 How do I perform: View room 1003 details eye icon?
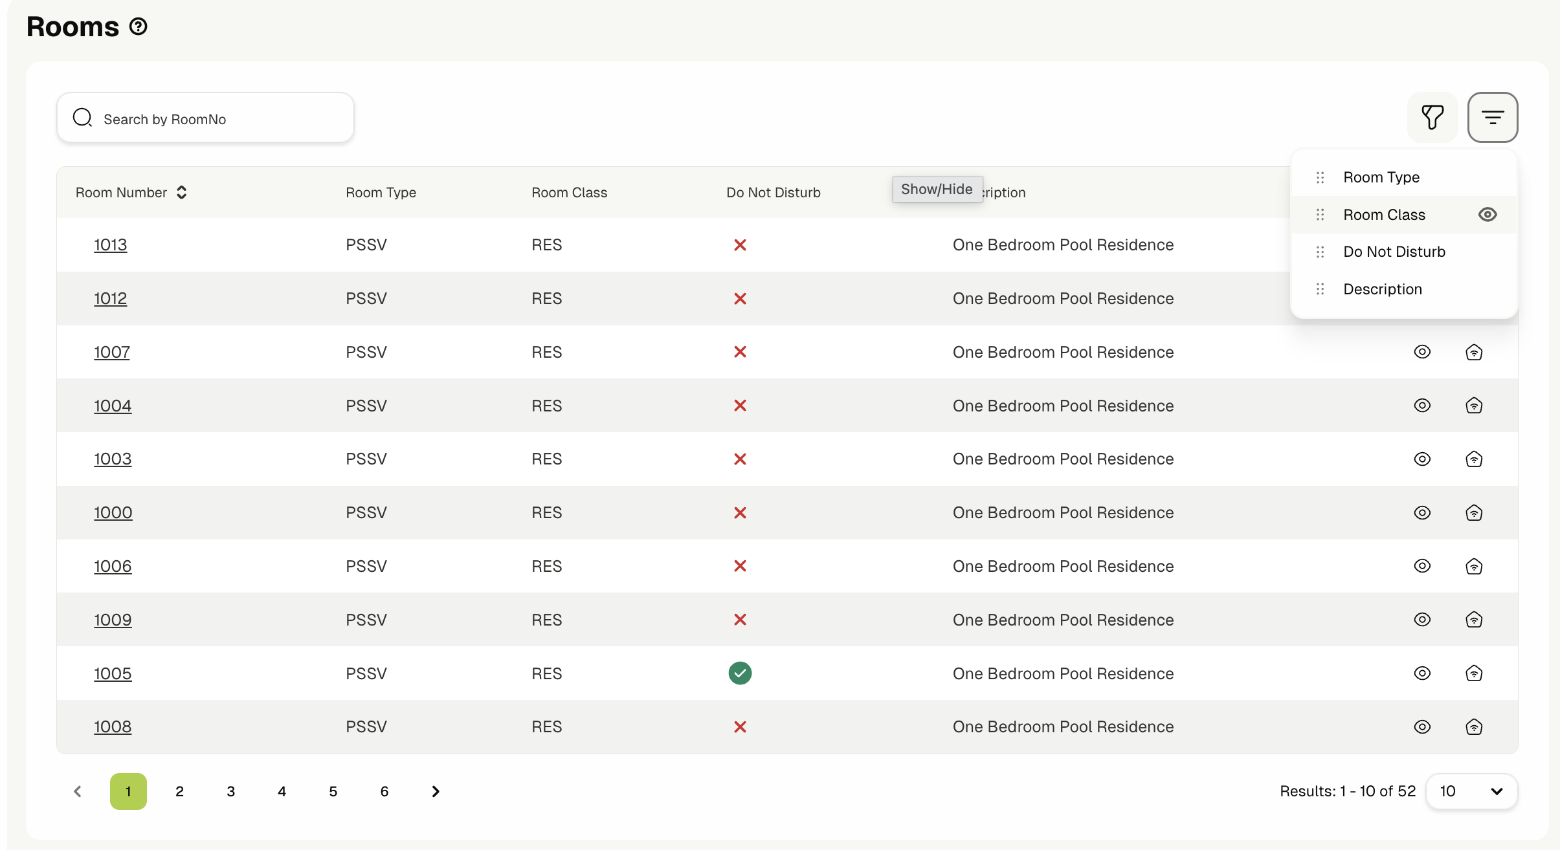(x=1422, y=459)
